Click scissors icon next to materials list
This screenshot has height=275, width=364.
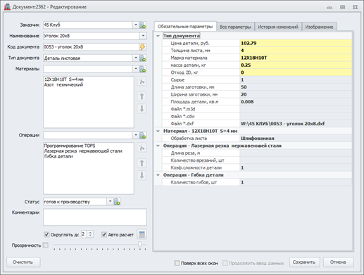pyautogui.click(x=142, y=82)
